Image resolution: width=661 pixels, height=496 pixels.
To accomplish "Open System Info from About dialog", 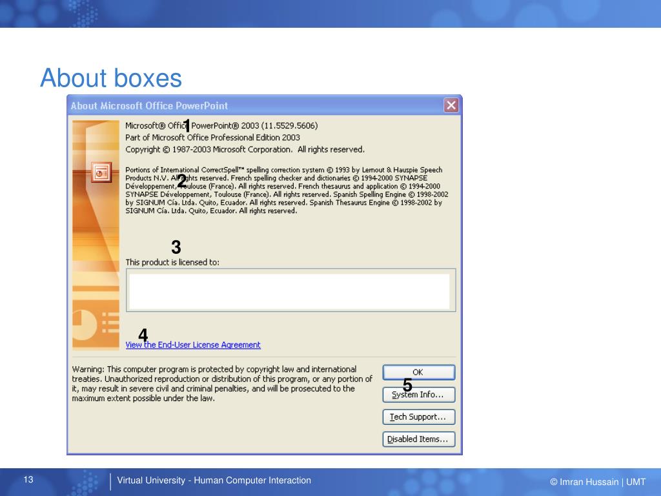I will pos(418,395).
